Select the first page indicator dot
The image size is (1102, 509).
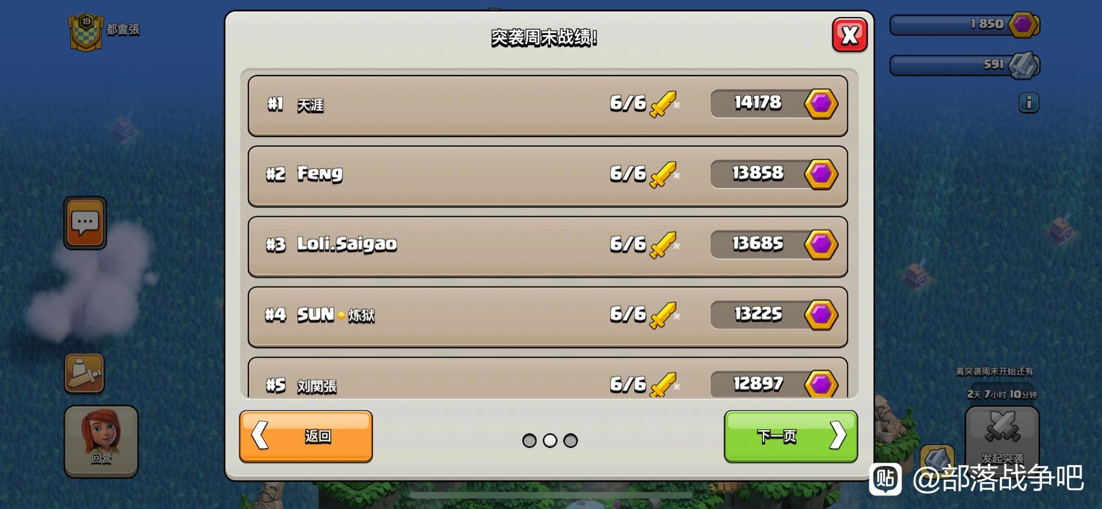coord(529,441)
